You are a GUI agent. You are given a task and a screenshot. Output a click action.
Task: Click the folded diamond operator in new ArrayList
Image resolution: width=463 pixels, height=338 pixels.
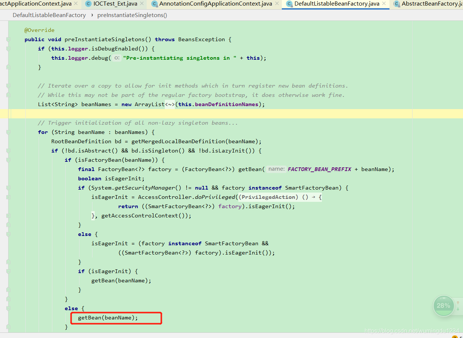(x=170, y=104)
